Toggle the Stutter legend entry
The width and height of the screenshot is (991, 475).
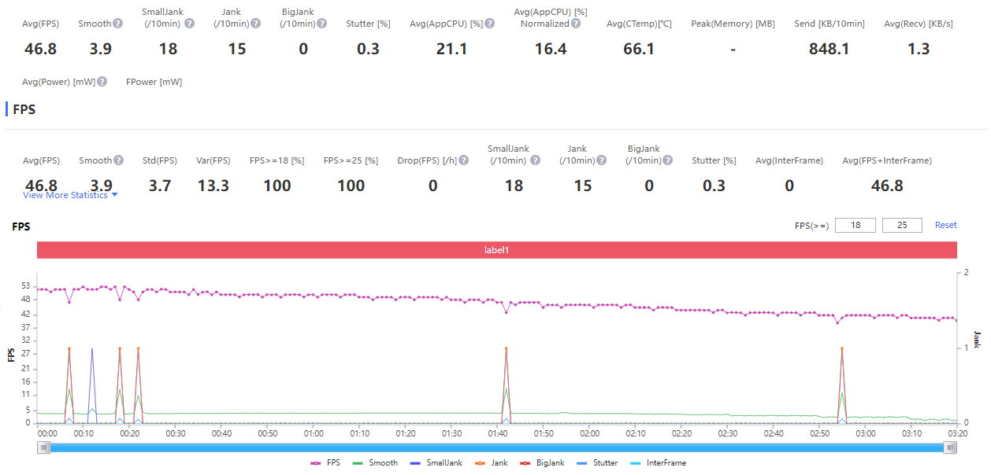pyautogui.click(x=597, y=463)
